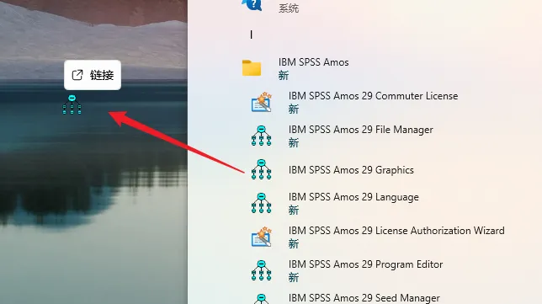This screenshot has width=542, height=304.
Task: Select the IBM SPSS Amos folder label
Action: (314, 62)
